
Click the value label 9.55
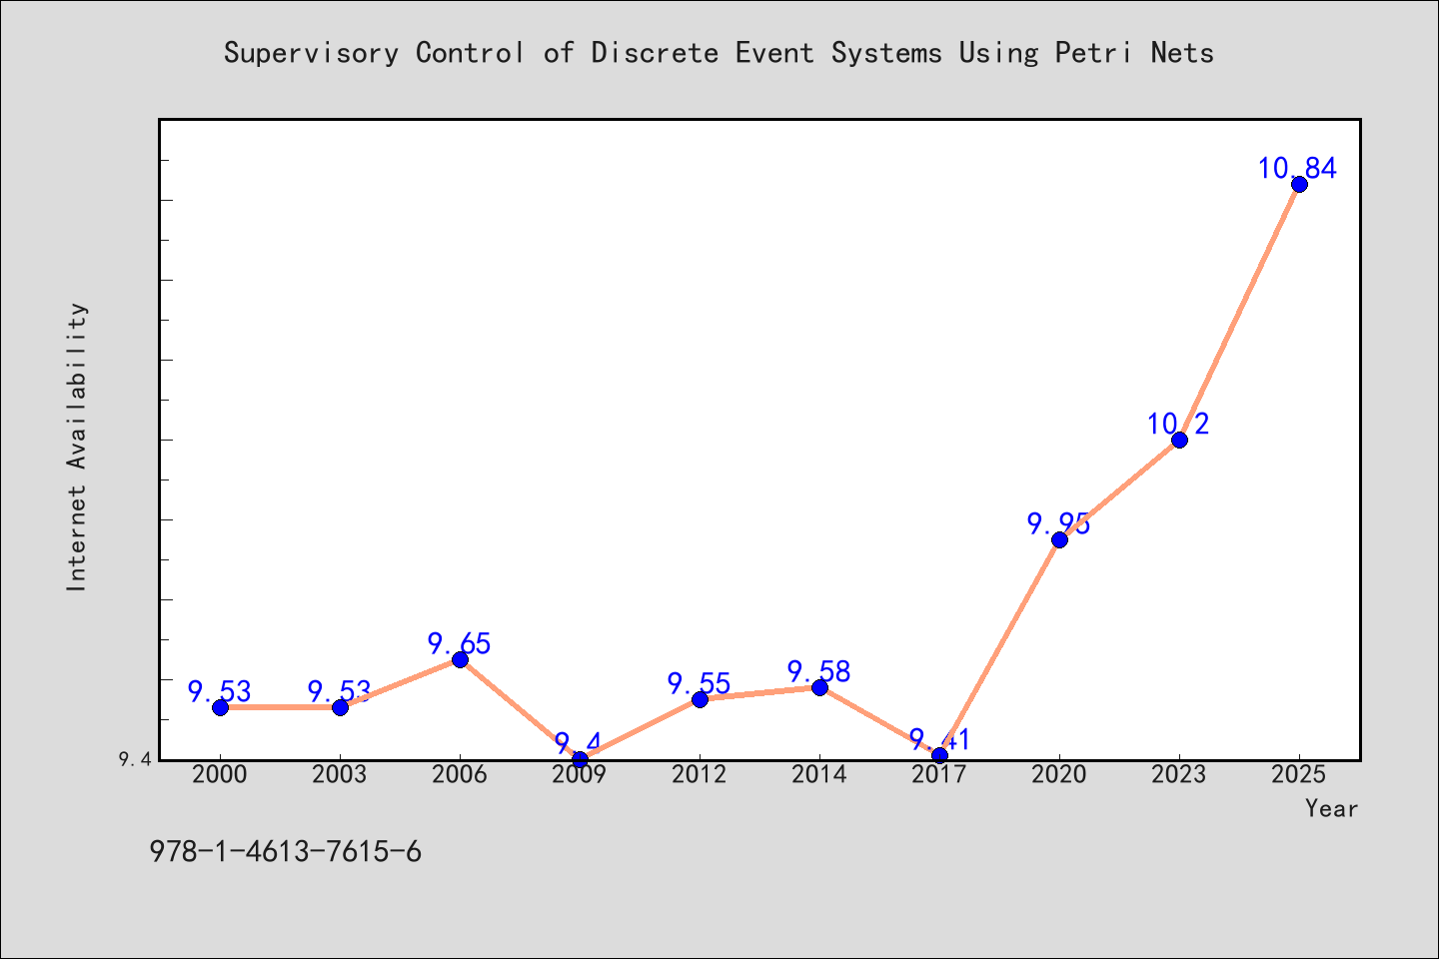(700, 684)
